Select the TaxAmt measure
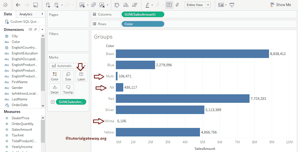298x152 pixels. pos(17,135)
